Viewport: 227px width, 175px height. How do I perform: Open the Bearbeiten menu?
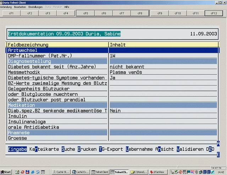(20, 7)
